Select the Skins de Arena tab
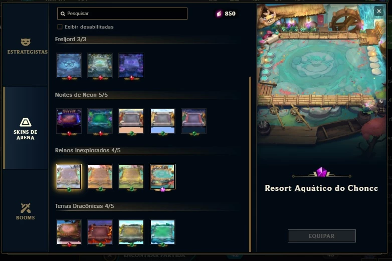Image resolution: width=392 pixels, height=261 pixels. (26, 128)
